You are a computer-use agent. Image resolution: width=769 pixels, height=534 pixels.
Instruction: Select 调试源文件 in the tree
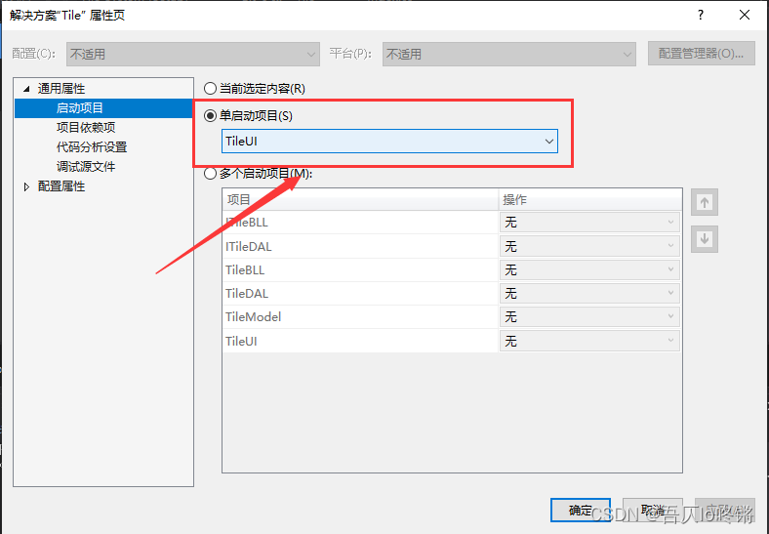(86, 167)
